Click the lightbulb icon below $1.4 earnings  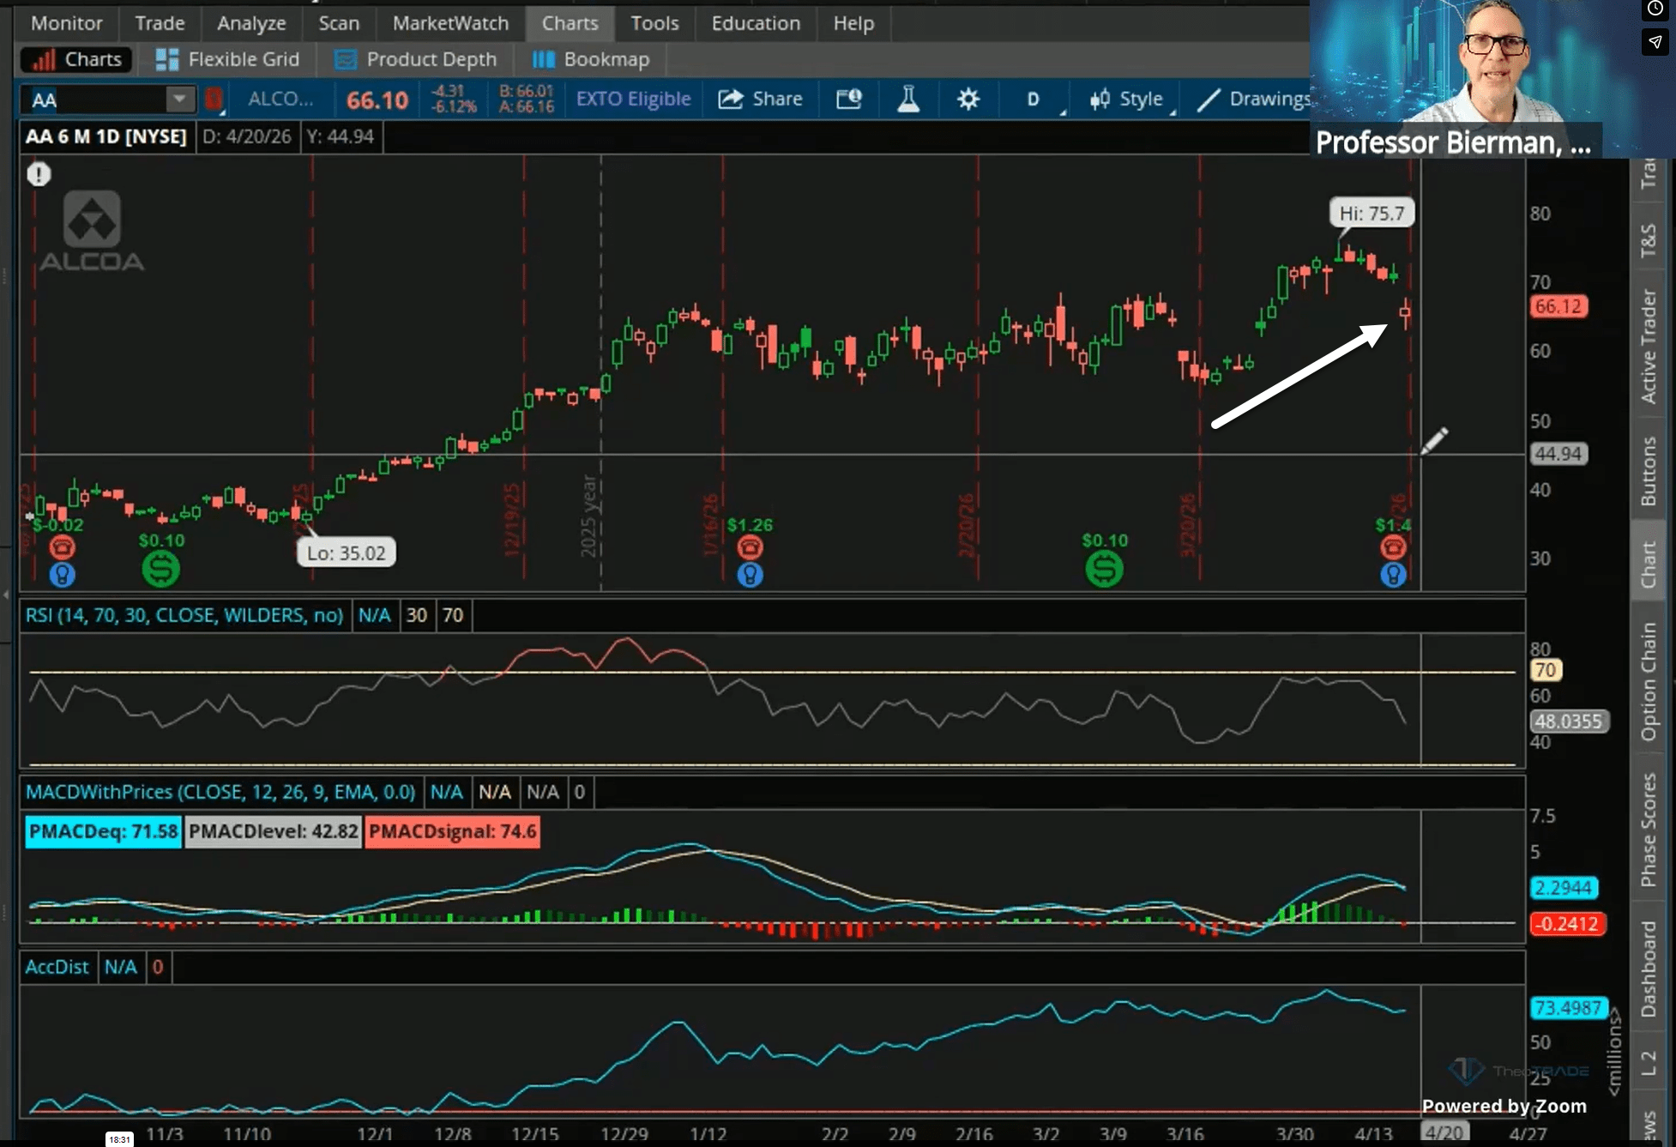point(1393,574)
